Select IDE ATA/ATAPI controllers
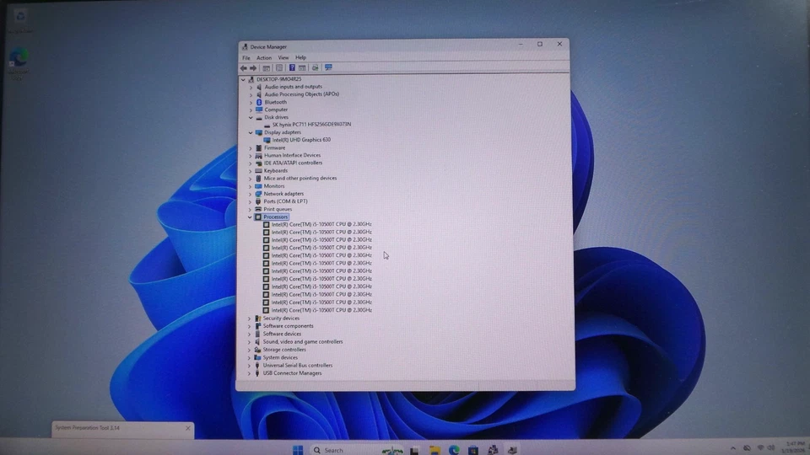This screenshot has width=810, height=455. [x=293, y=163]
